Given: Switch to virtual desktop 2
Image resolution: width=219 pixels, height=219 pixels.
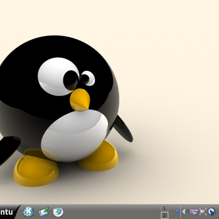Looking at the screenshot, I should point(164,215).
